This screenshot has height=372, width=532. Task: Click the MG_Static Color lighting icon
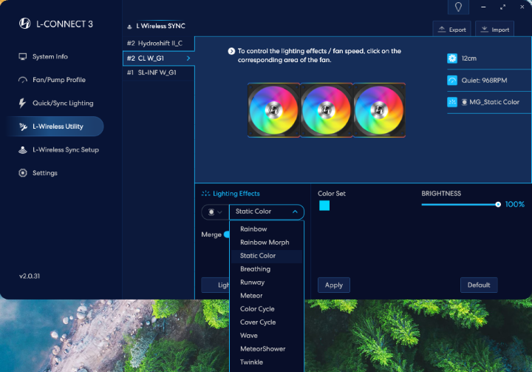[x=452, y=102]
